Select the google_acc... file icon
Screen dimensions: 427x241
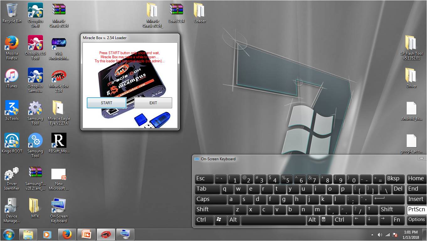point(411,143)
